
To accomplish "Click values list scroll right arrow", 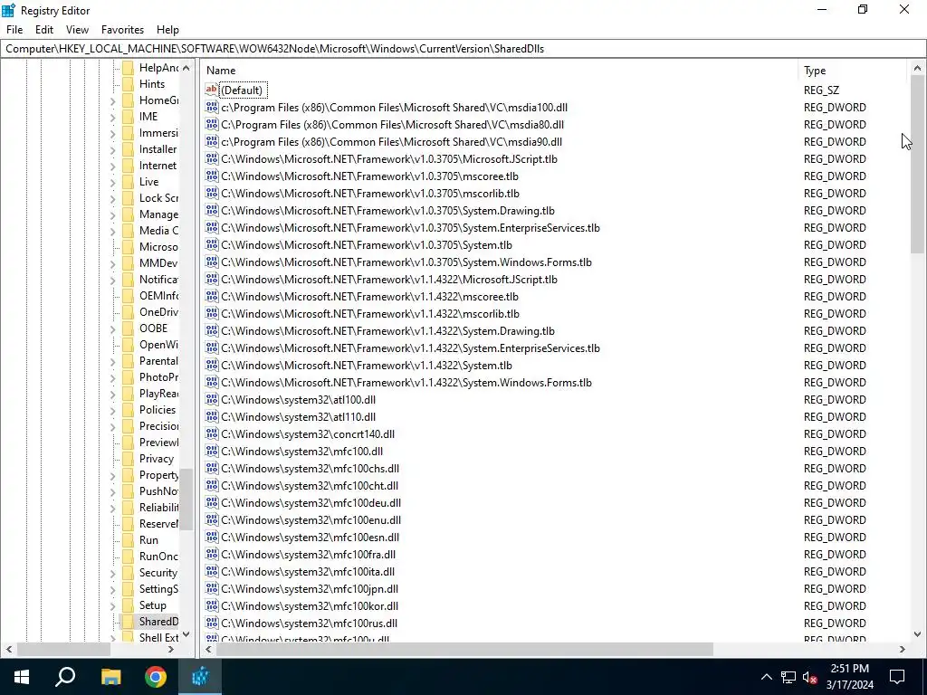I will pyautogui.click(x=902, y=649).
